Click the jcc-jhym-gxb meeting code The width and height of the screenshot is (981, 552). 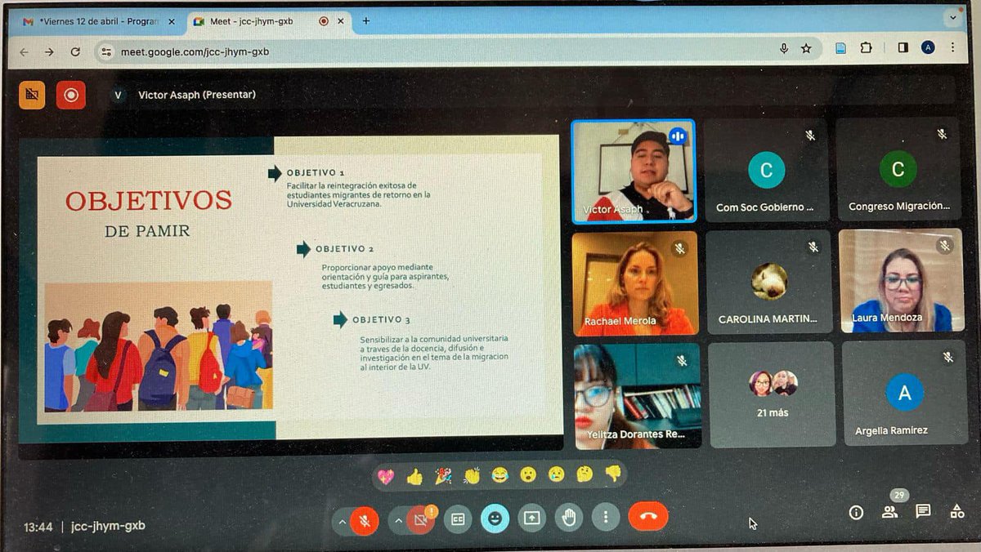(x=108, y=526)
